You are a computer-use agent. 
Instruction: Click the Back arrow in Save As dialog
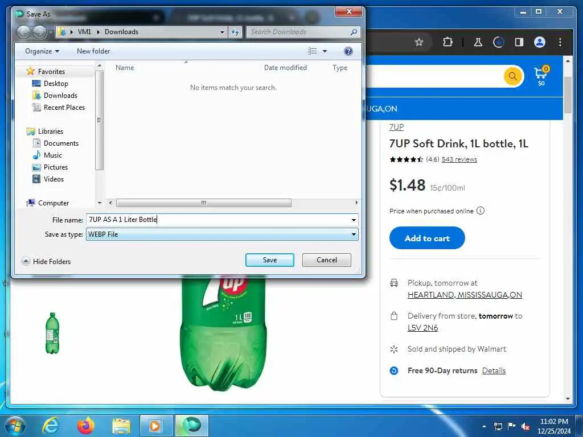pos(24,32)
